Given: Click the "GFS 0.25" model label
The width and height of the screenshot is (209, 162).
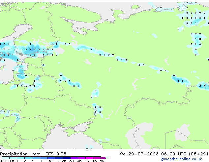Looking at the screenshot, I should pyautogui.click(x=56, y=154).
